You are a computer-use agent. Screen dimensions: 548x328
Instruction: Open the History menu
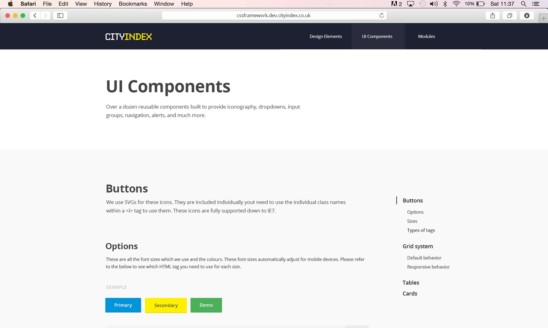[x=102, y=4]
